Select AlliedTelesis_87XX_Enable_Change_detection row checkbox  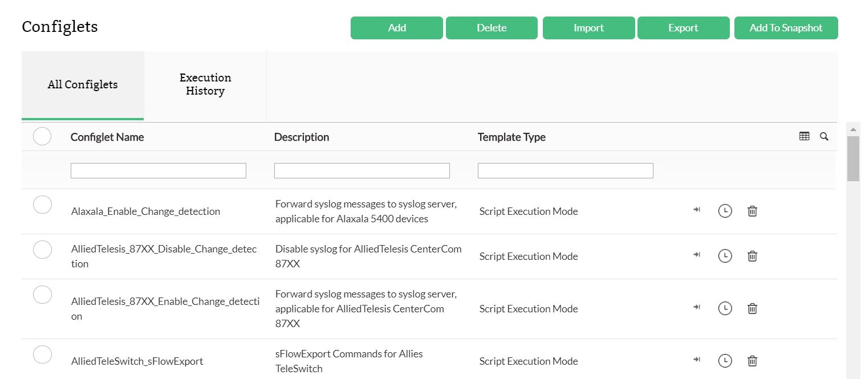tap(42, 295)
